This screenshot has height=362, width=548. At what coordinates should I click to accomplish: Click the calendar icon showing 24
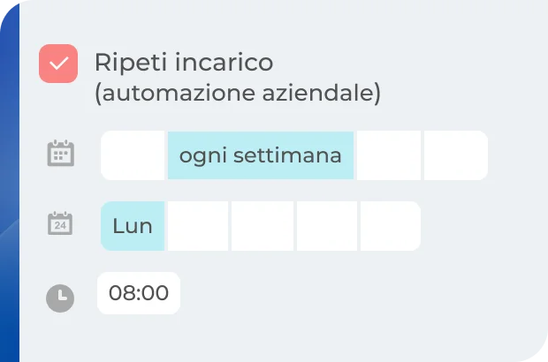pyautogui.click(x=60, y=223)
